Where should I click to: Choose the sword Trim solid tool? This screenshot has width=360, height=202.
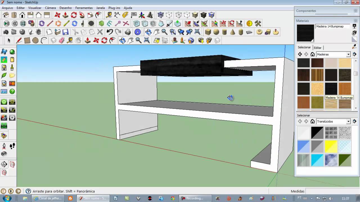(x=169, y=24)
